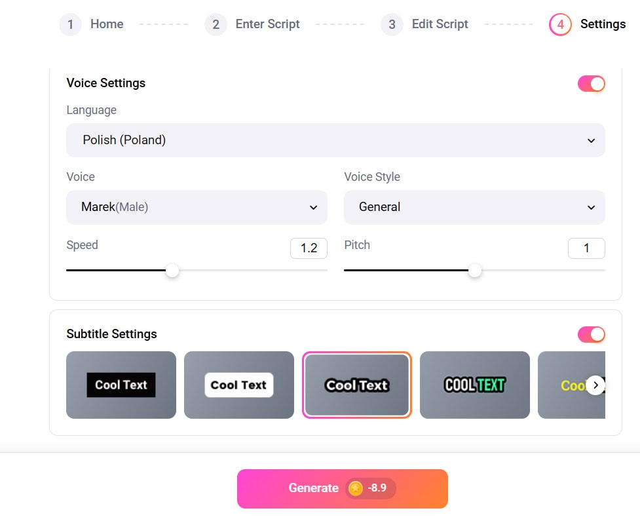
Task: Switch to the Edit Script step
Action: pos(440,24)
